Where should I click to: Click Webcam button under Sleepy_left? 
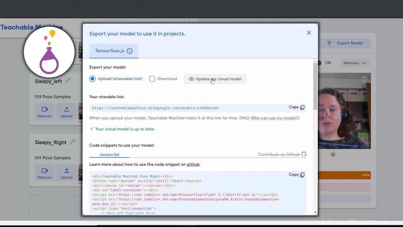[x=44, y=112]
